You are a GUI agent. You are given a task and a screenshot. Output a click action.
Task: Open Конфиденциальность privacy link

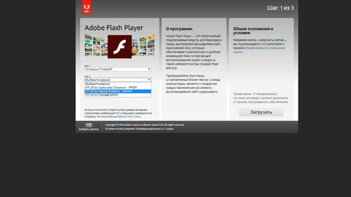(150, 129)
